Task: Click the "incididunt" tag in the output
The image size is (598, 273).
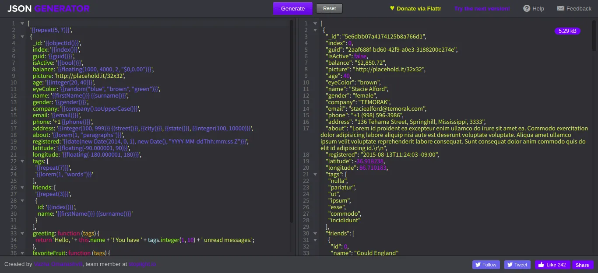Action: click(345, 220)
